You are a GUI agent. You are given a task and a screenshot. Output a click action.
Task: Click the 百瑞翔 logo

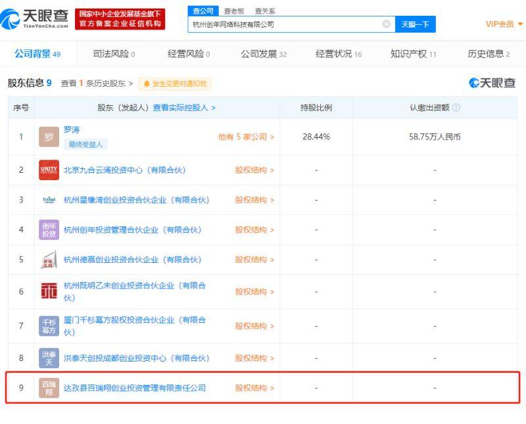tap(49, 388)
